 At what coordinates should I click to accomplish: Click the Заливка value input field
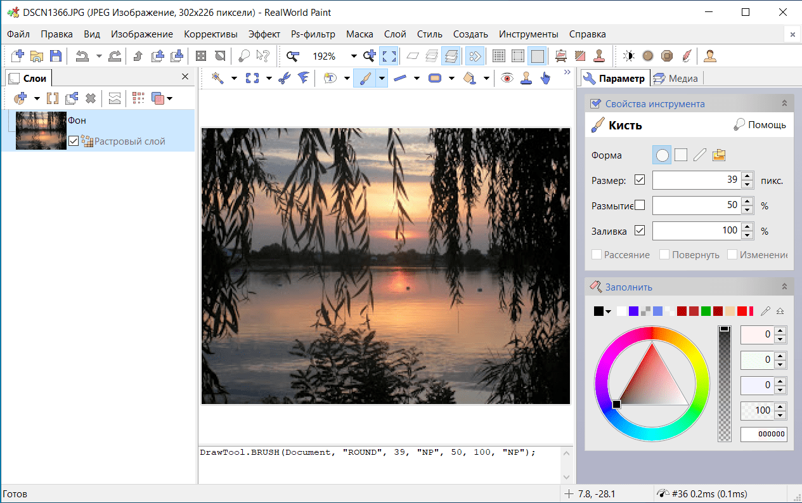[x=697, y=230]
